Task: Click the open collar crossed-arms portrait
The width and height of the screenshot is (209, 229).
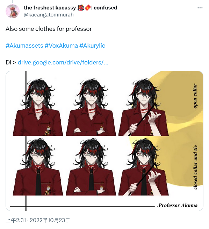Action: pyautogui.click(x=91, y=107)
